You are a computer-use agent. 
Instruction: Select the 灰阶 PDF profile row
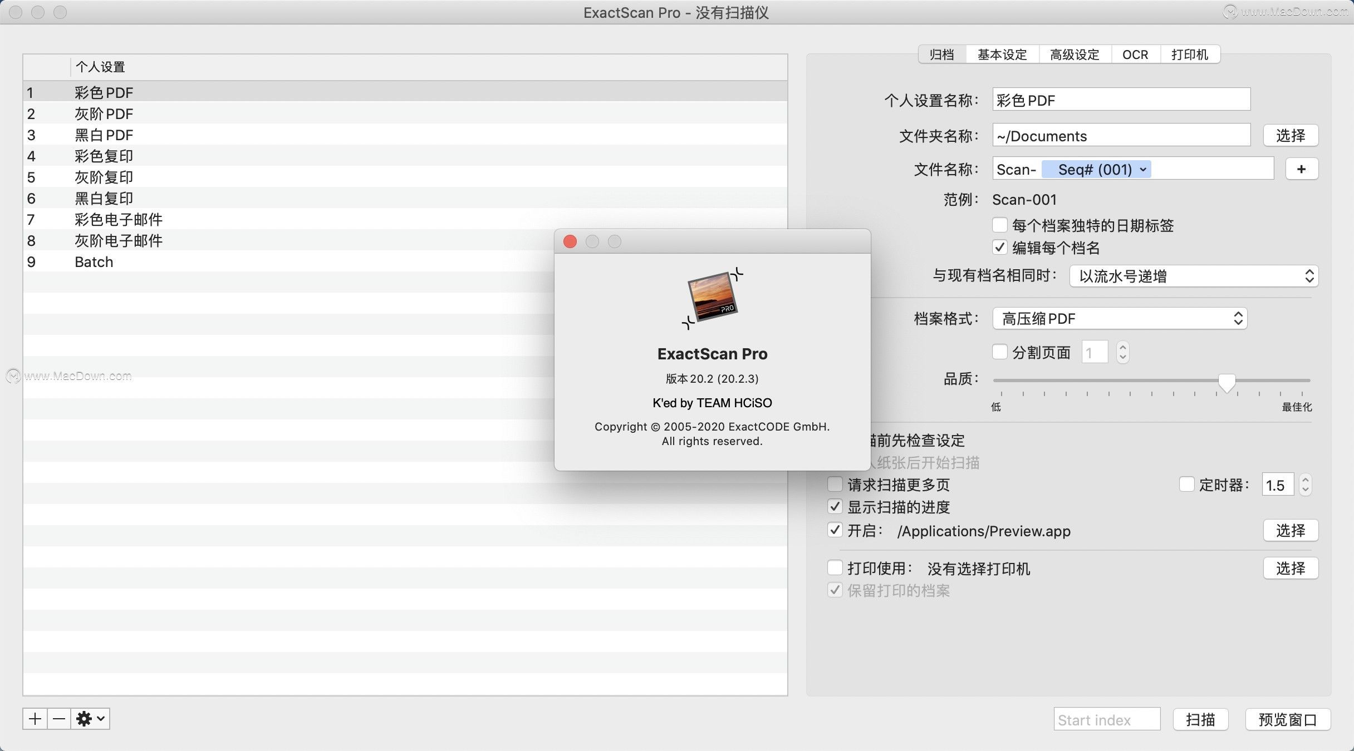[405, 113]
